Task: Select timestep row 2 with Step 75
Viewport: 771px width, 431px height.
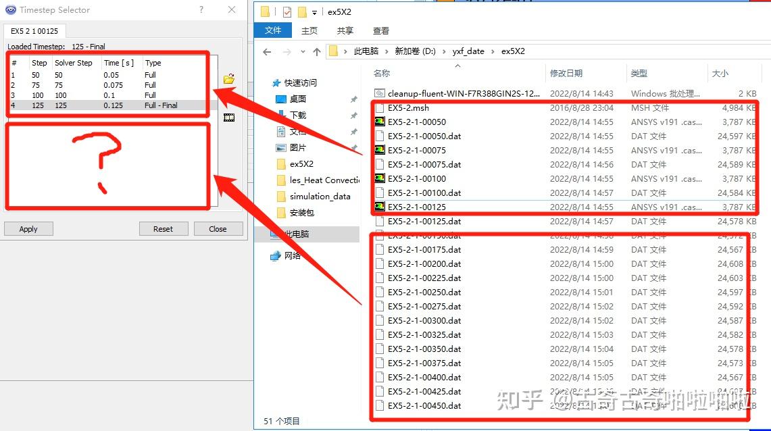Action: click(81, 84)
